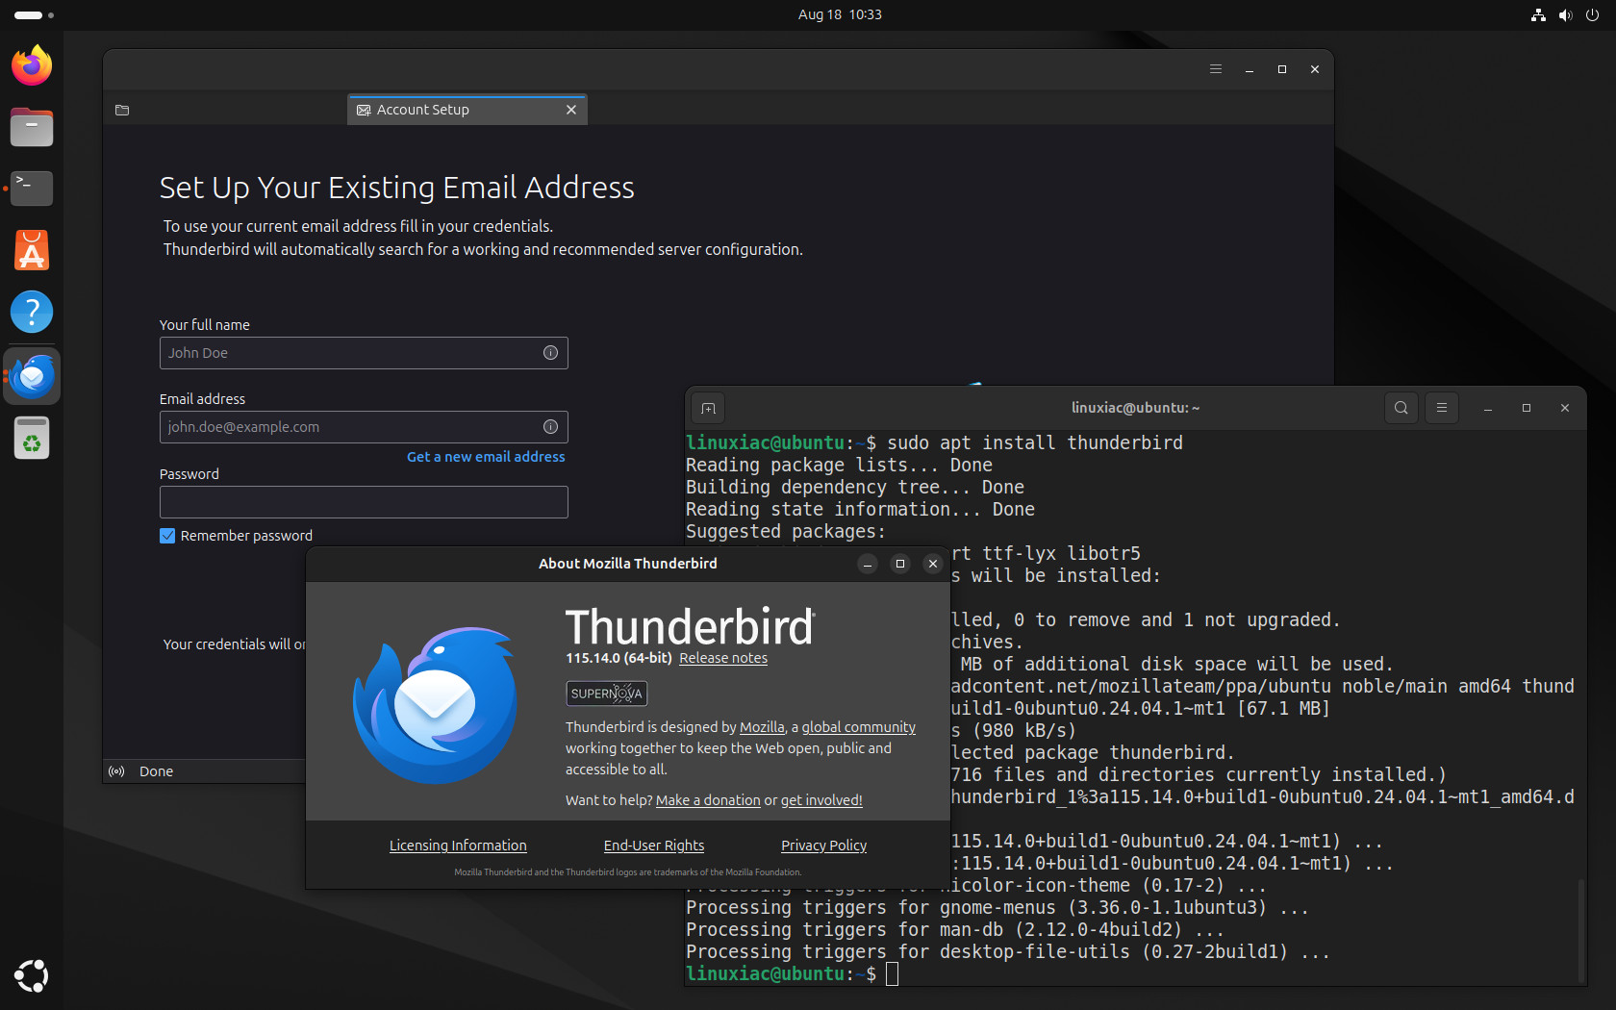This screenshot has height=1010, width=1616.
Task: Click the get involved! link
Action: (821, 800)
